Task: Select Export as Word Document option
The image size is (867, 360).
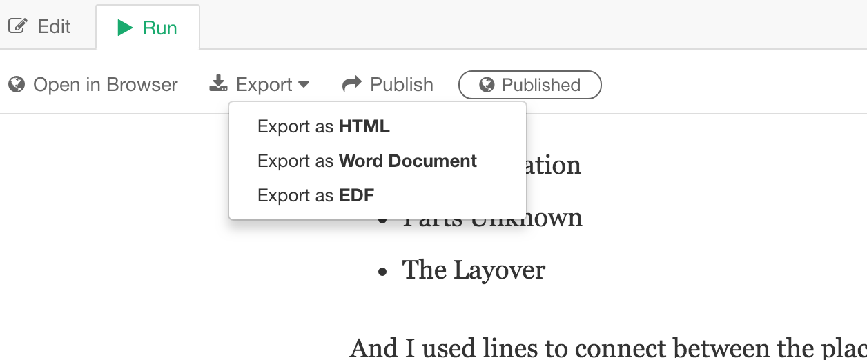Action: coord(367,161)
